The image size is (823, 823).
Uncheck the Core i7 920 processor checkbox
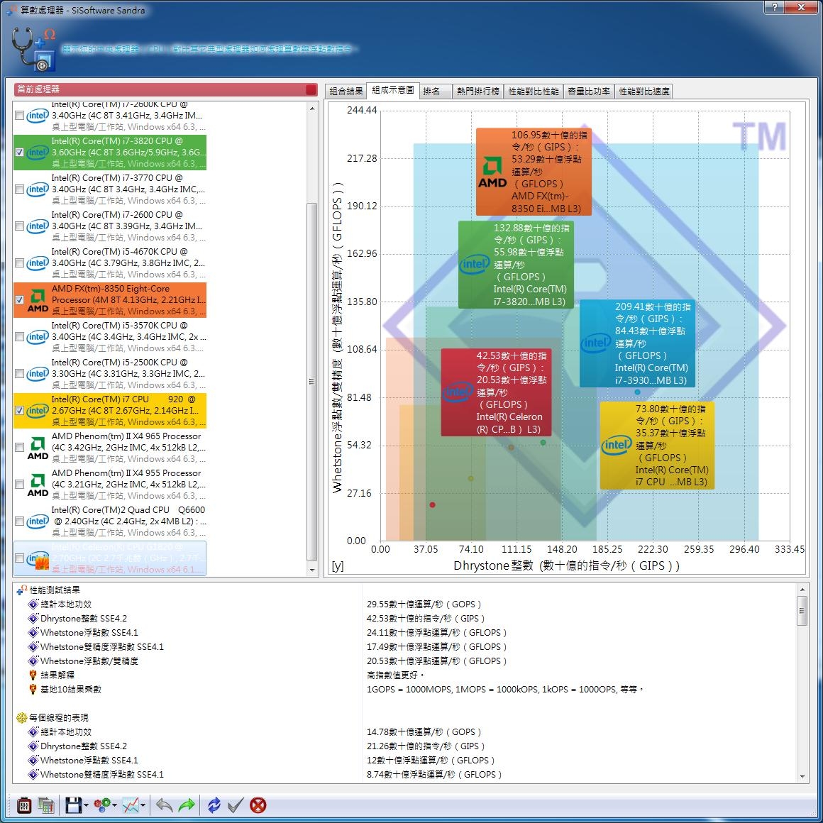pyautogui.click(x=19, y=411)
